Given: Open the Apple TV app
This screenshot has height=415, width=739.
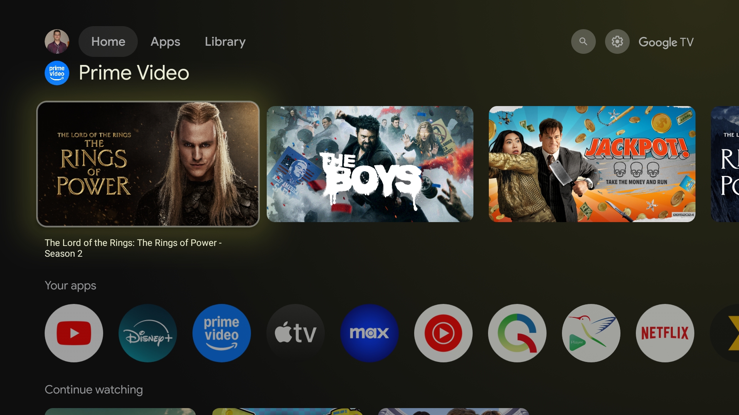Looking at the screenshot, I should coord(295,333).
